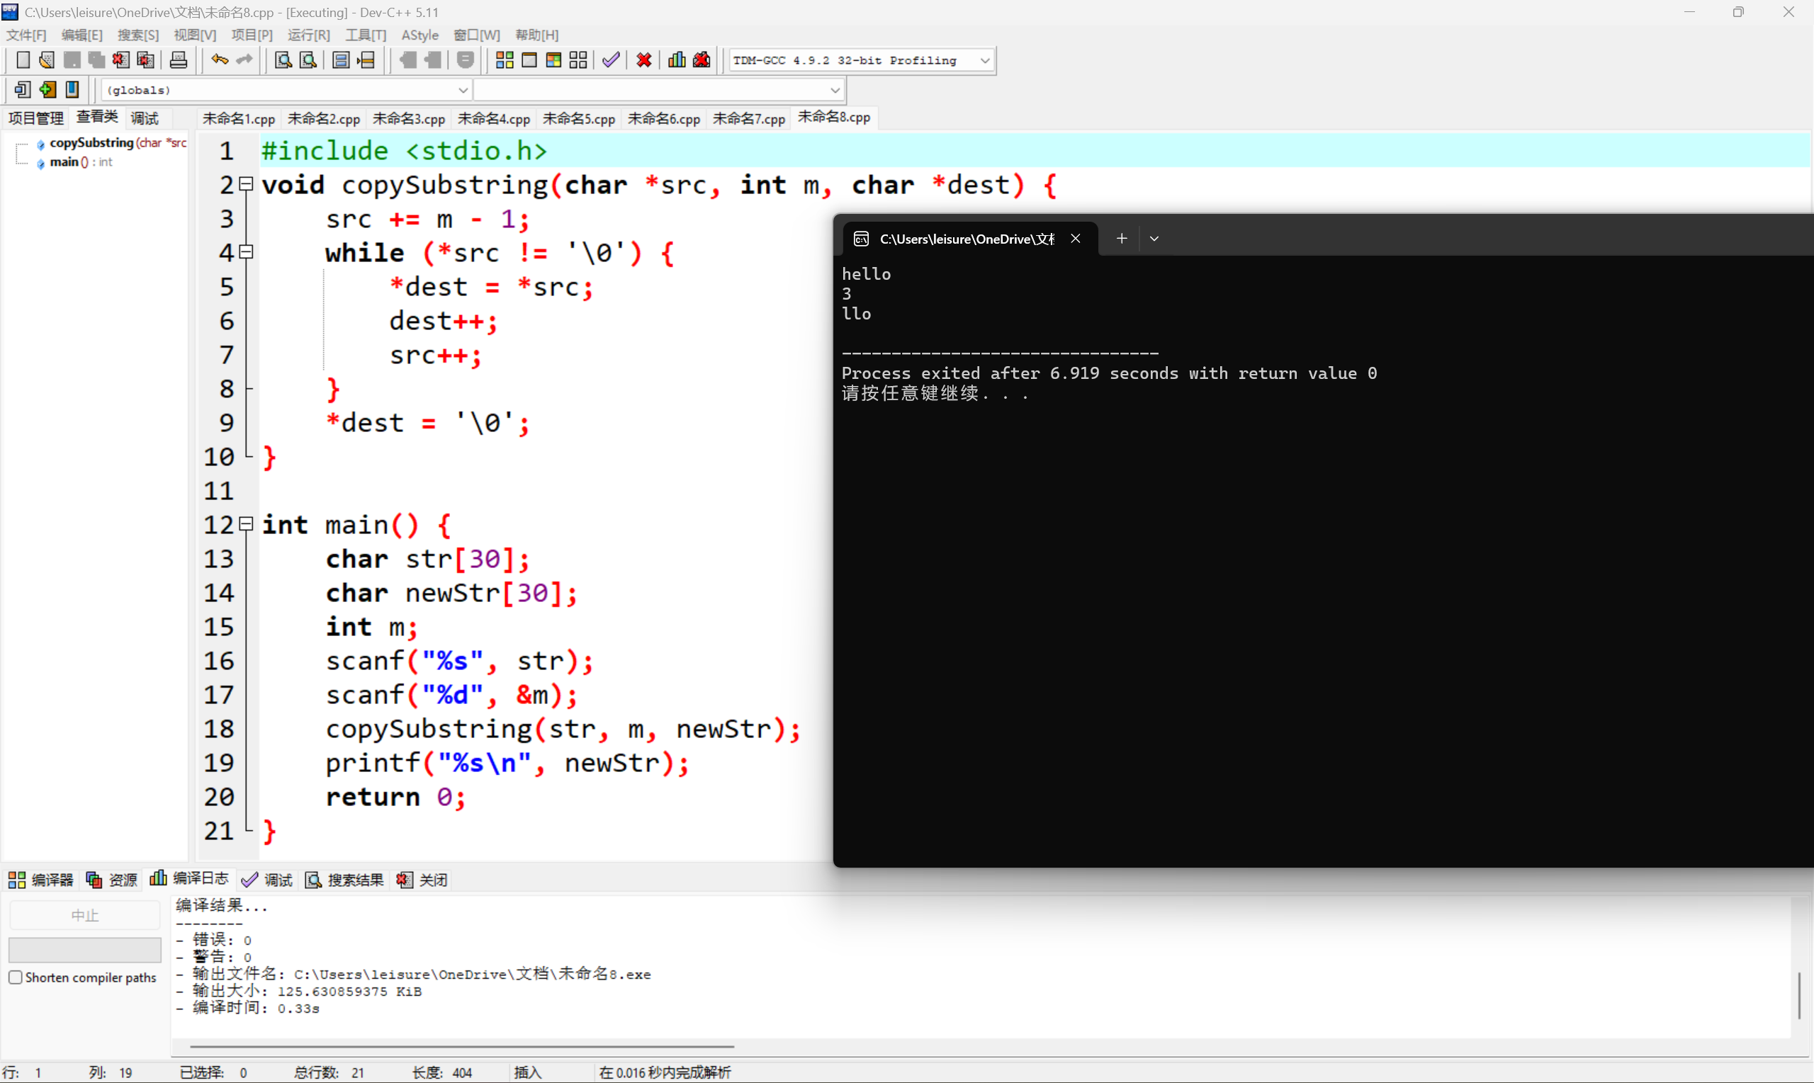
Task: Switch to the 未命名3.cpp tab
Action: tap(409, 118)
